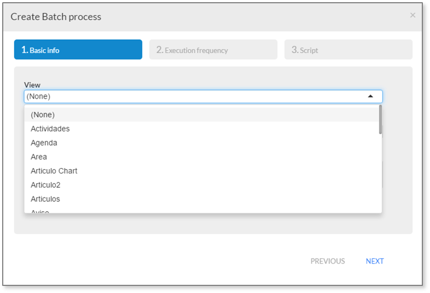Switch to the Basic info step
Screen dimensions: 430x293
[x=78, y=50]
